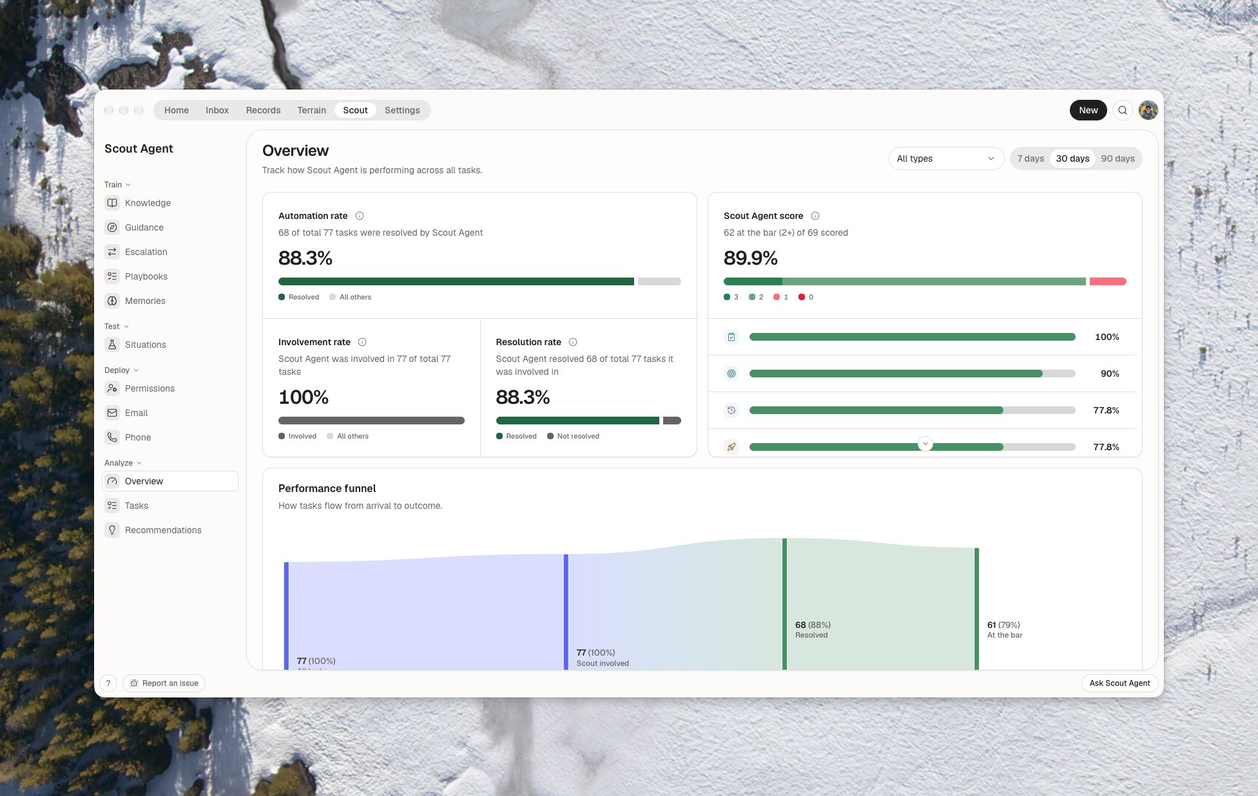Open the search magnifier icon
Image resolution: width=1258 pixels, height=796 pixels.
(x=1123, y=110)
